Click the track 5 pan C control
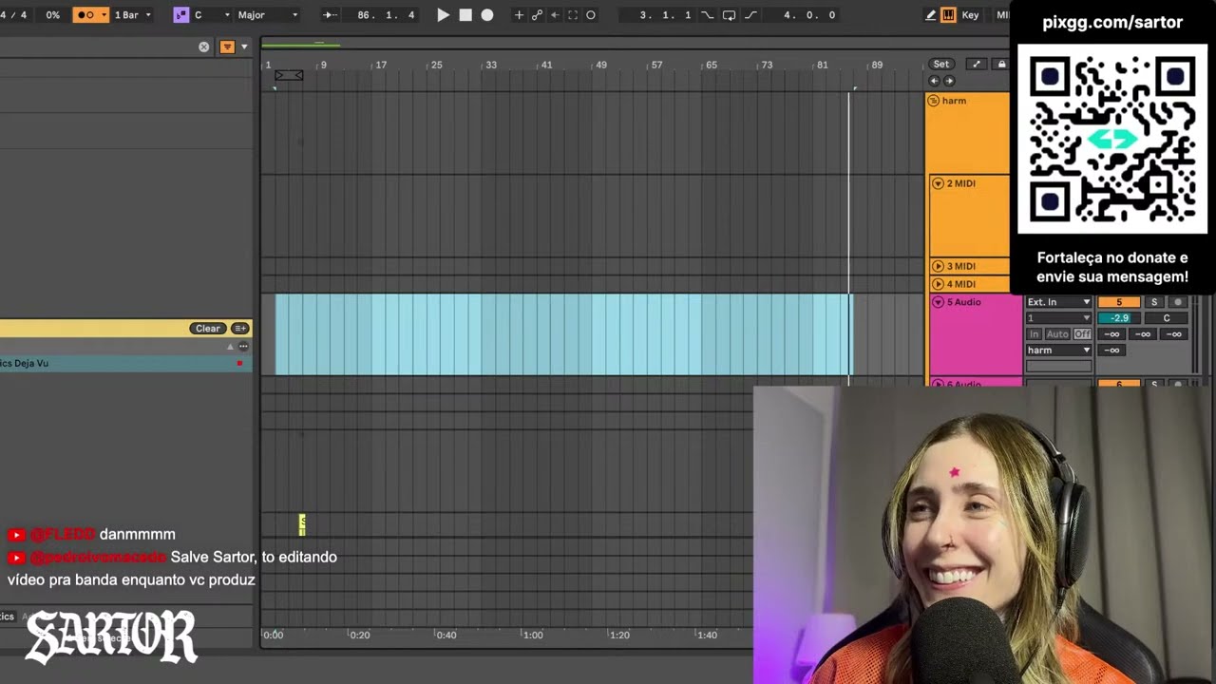Screen dimensions: 1216x684 coord(1167,318)
